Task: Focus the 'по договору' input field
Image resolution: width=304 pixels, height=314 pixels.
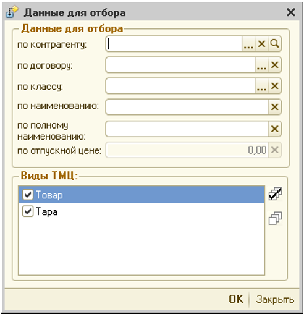Action: click(180, 65)
